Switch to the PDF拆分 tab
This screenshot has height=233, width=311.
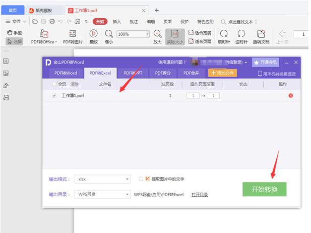[x=163, y=73]
